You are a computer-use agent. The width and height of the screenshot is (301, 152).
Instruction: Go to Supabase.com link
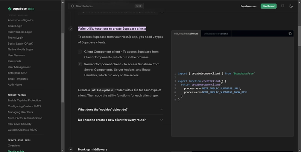[x=248, y=6]
